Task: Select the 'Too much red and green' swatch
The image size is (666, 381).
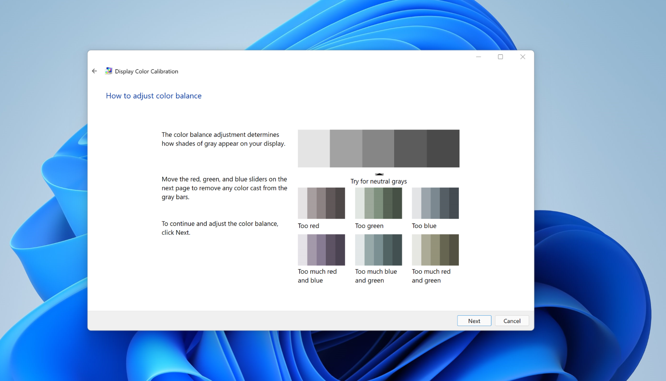Action: (x=434, y=249)
